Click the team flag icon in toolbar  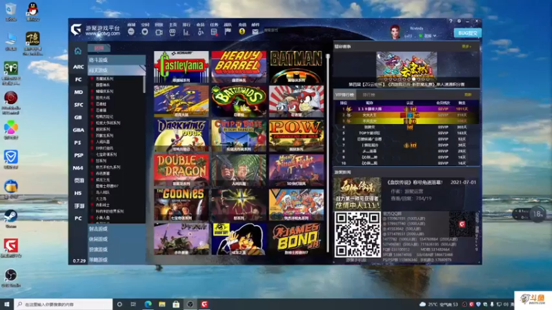[x=228, y=32]
